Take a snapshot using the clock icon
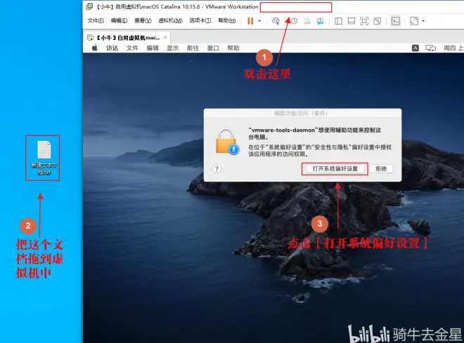This screenshot has width=464, height=343. pos(294,21)
